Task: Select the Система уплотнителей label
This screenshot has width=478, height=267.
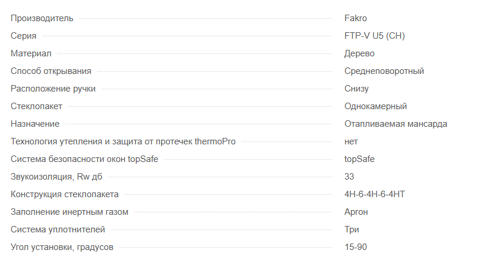Action: coord(58,229)
